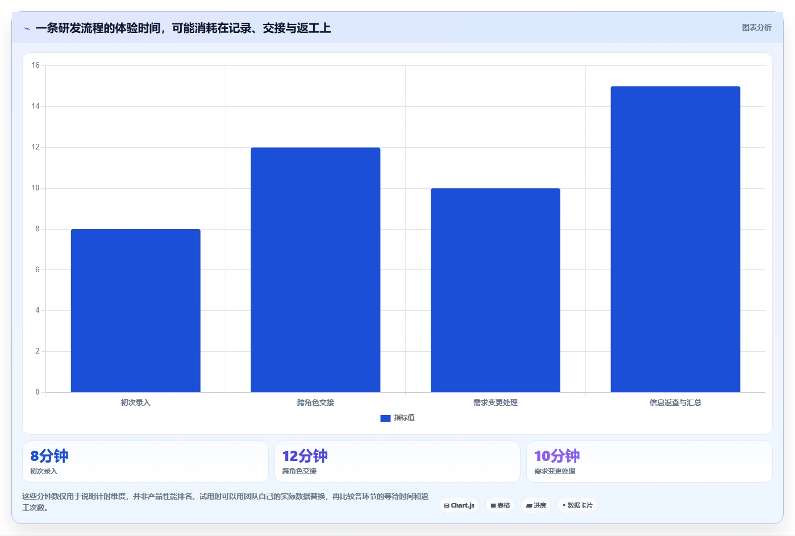The width and height of the screenshot is (795, 536).
Task: Toggle the 指标值 legend item
Action: 397,418
